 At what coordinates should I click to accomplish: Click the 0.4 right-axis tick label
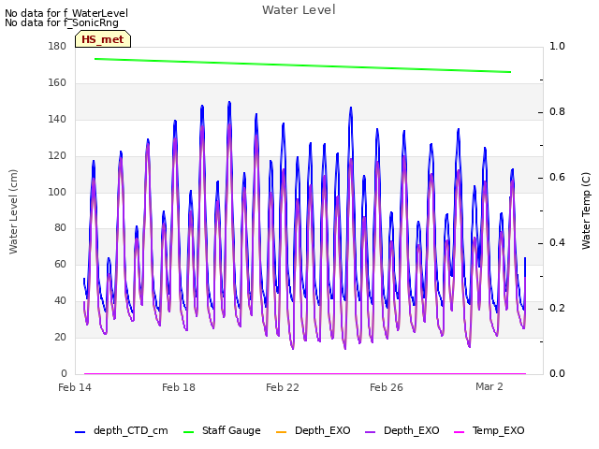(557, 242)
